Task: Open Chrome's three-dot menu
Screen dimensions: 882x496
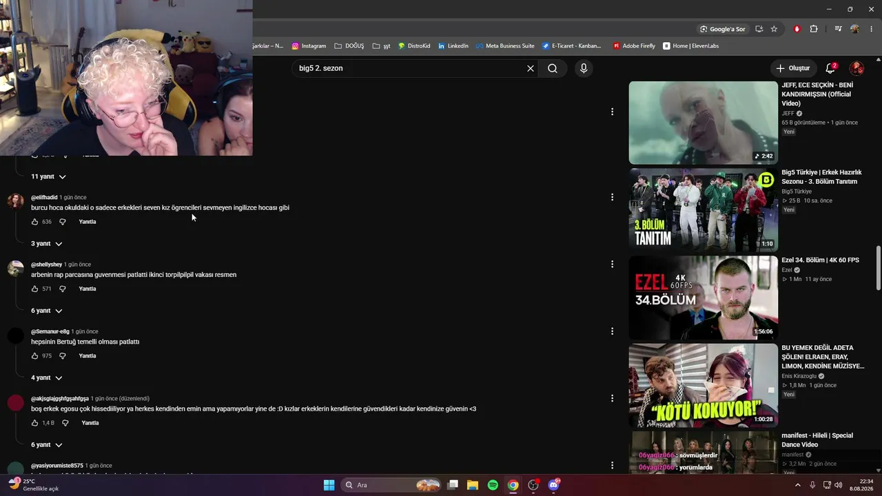Action: (872, 29)
